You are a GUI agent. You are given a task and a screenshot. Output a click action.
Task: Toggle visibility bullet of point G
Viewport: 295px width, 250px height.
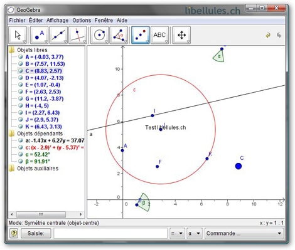coord(20,98)
